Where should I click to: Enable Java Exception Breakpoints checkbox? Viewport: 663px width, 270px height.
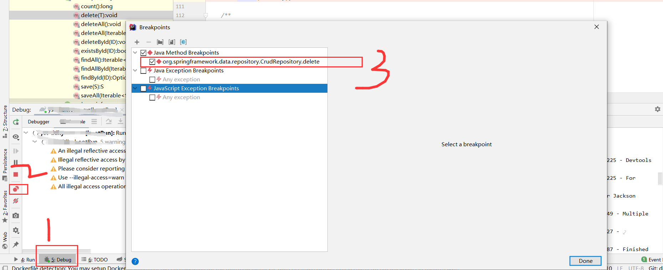[x=143, y=71]
